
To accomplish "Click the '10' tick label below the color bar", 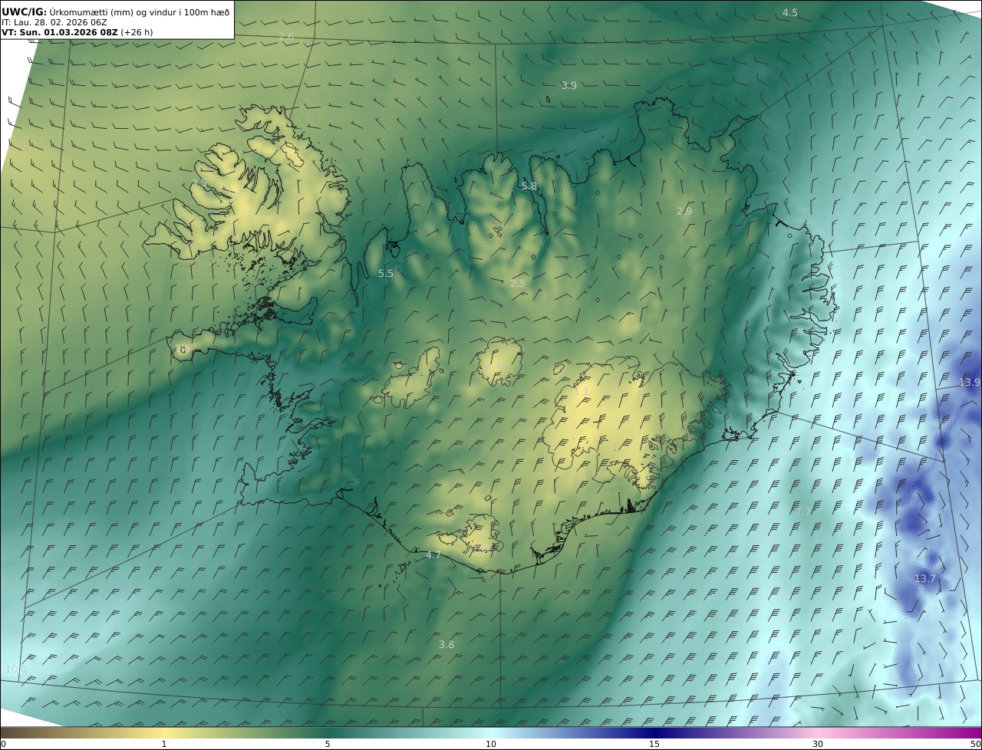I will click(x=491, y=744).
